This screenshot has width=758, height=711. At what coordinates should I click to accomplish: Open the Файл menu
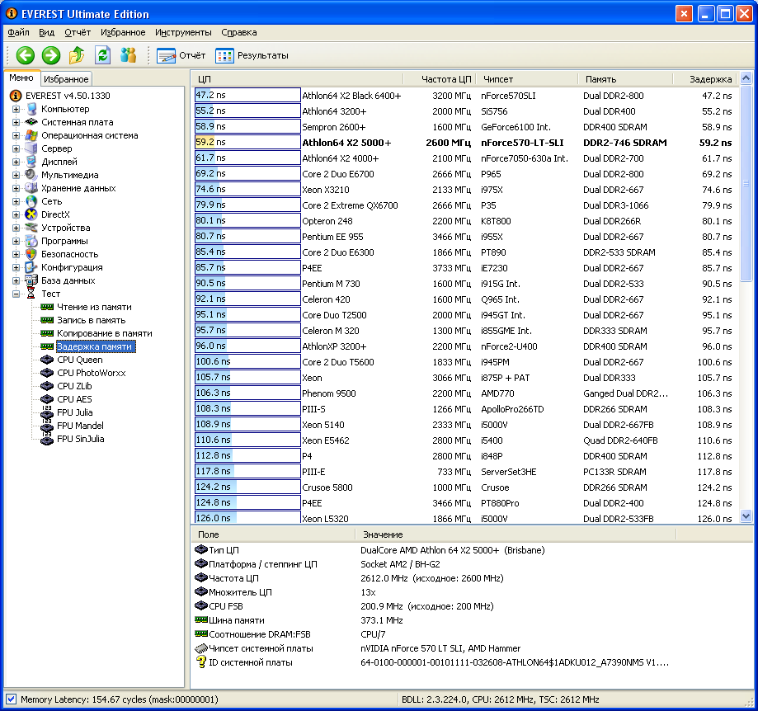pos(18,32)
